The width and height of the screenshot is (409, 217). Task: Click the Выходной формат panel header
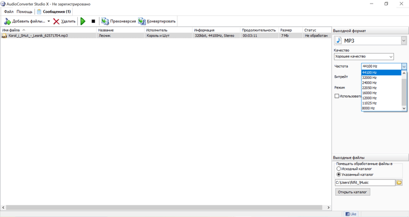click(x=370, y=31)
